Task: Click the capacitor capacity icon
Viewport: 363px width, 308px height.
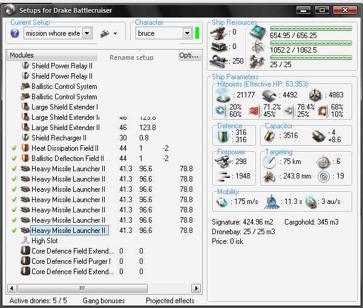Action: 269,136
